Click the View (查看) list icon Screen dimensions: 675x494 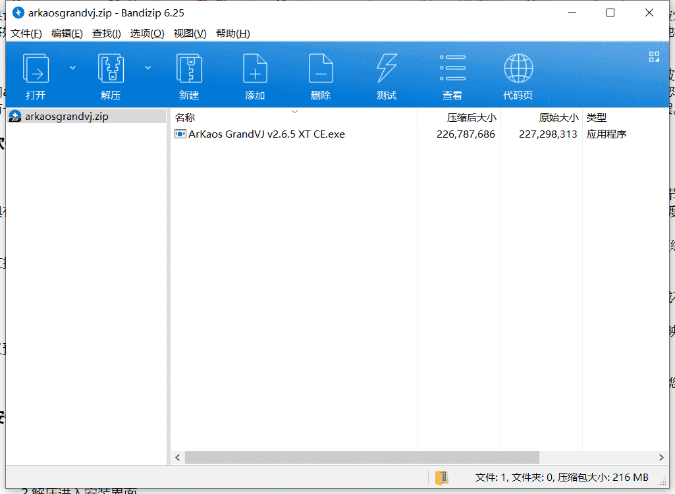click(452, 68)
